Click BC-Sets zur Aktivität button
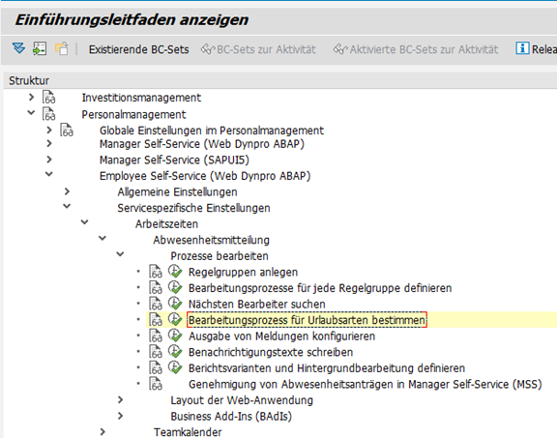This screenshot has width=557, height=438. click(x=258, y=49)
